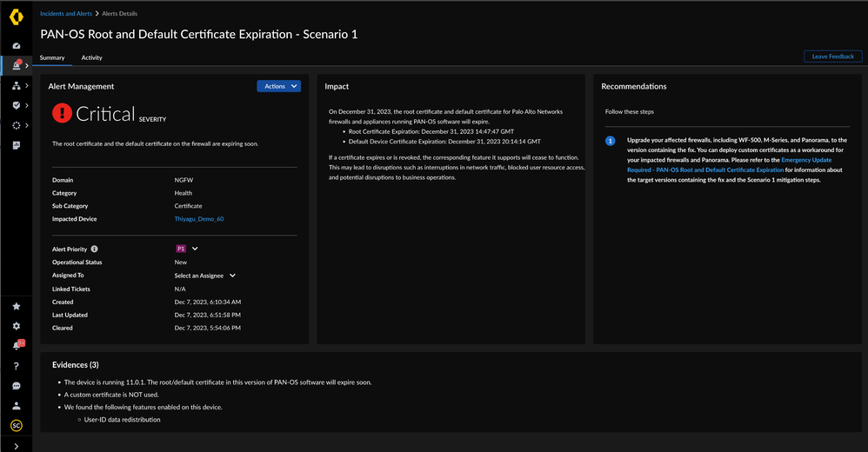Click the Incidents and Alerts siren icon
Screen dimensions: 868x452
click(x=17, y=65)
